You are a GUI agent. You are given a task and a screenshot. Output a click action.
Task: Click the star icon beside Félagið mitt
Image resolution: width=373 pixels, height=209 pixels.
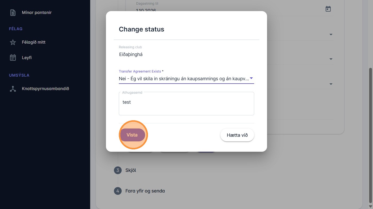point(13,42)
